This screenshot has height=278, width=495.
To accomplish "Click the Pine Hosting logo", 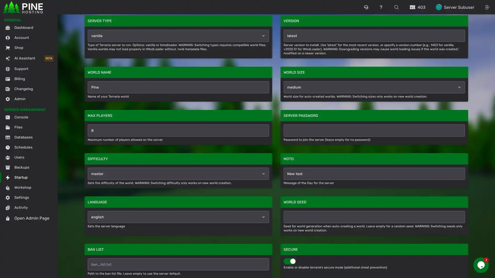I will point(23,7).
